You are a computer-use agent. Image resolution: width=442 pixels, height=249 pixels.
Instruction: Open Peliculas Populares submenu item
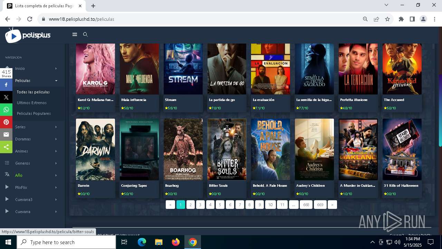(x=34, y=113)
